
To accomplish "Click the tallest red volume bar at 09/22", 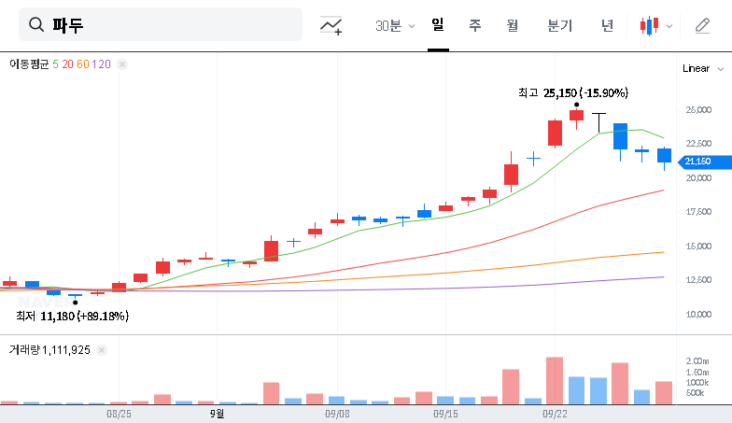I will click(x=555, y=381).
